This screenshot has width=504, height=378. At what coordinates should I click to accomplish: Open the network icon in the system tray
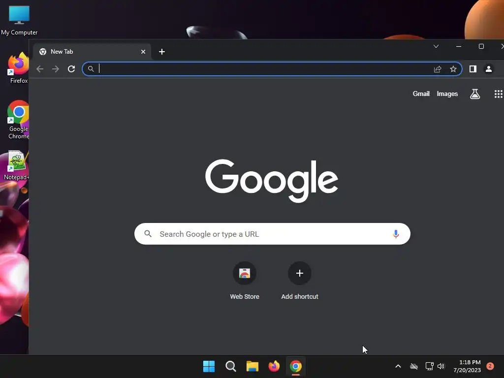pos(429,366)
